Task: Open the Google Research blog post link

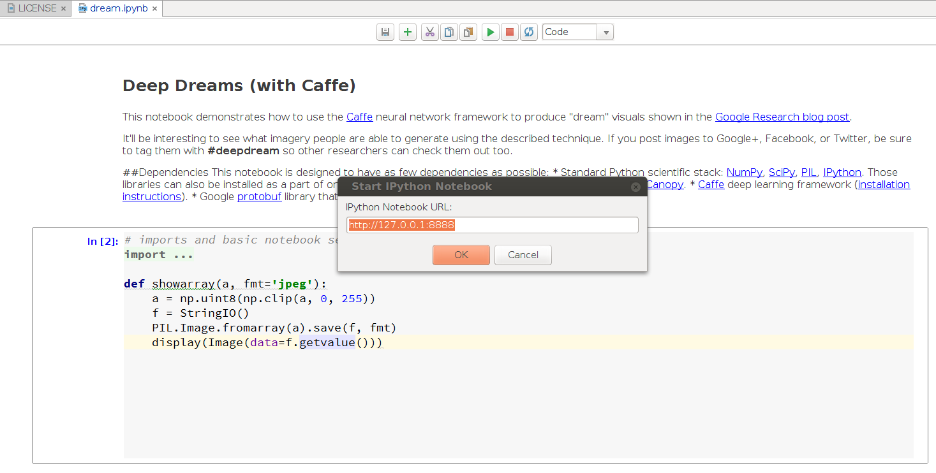Action: 782,117
